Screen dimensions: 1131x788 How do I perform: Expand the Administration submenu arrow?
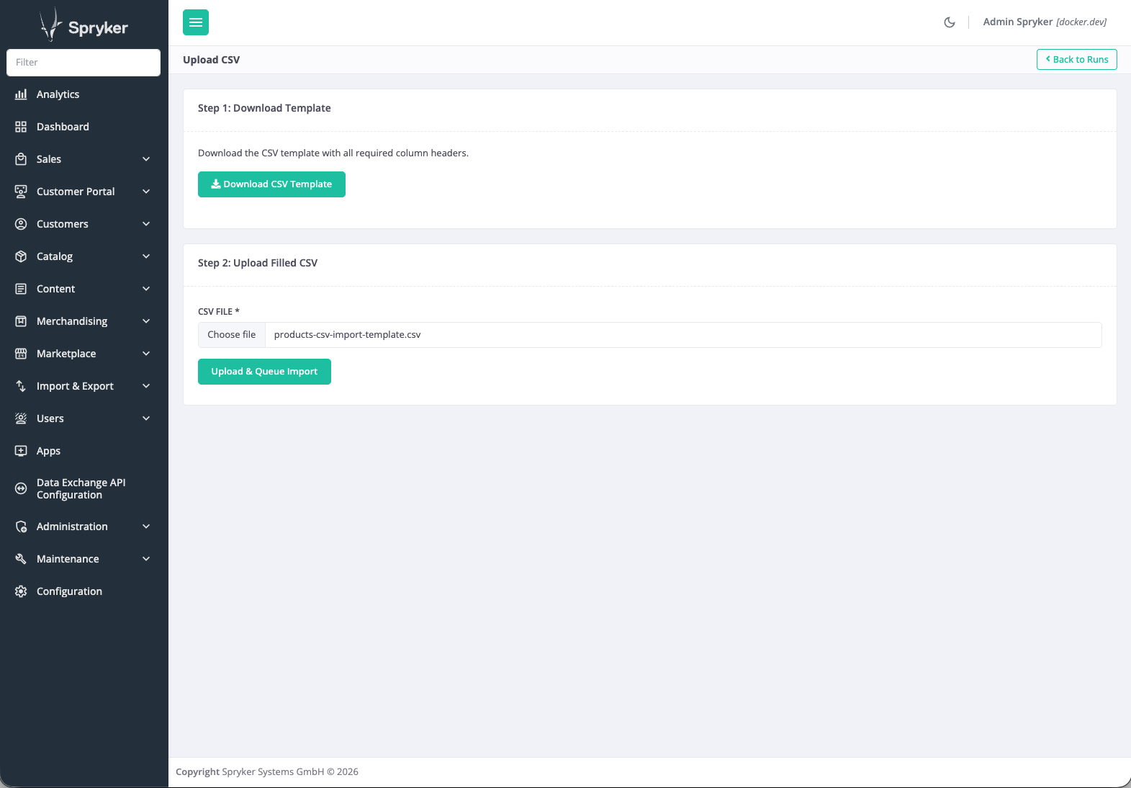[146, 527]
